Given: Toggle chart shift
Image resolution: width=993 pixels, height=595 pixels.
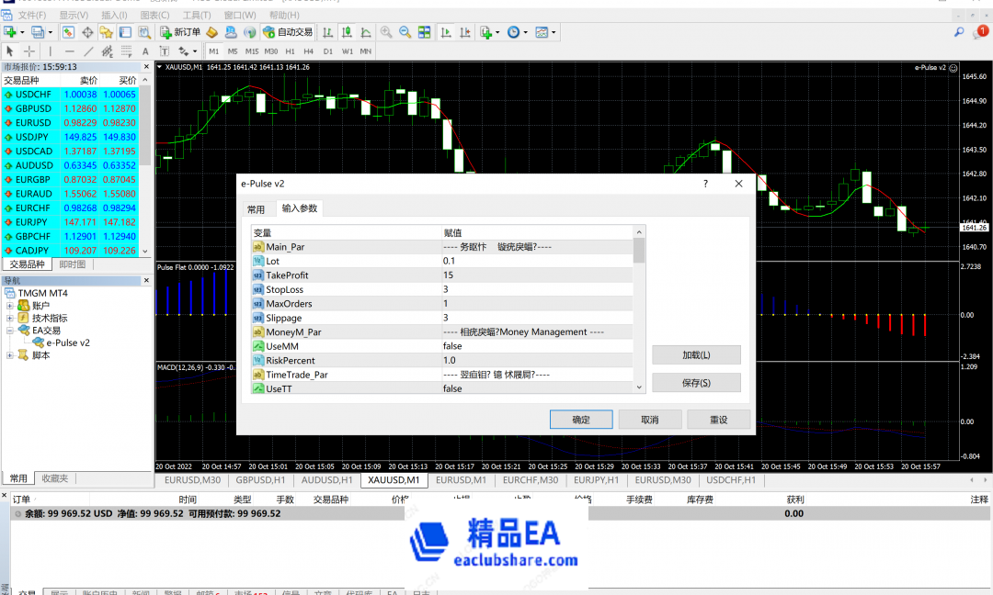Looking at the screenshot, I should 465,32.
